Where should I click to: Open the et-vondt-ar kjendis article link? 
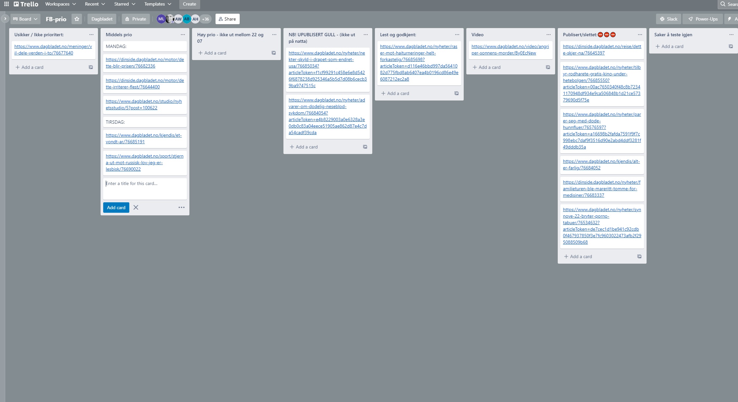coord(145,138)
